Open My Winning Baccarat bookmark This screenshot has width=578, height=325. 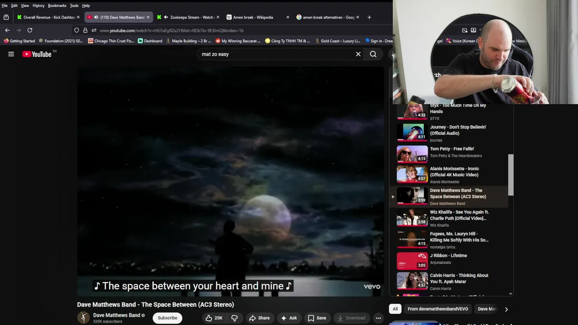tap(238, 41)
